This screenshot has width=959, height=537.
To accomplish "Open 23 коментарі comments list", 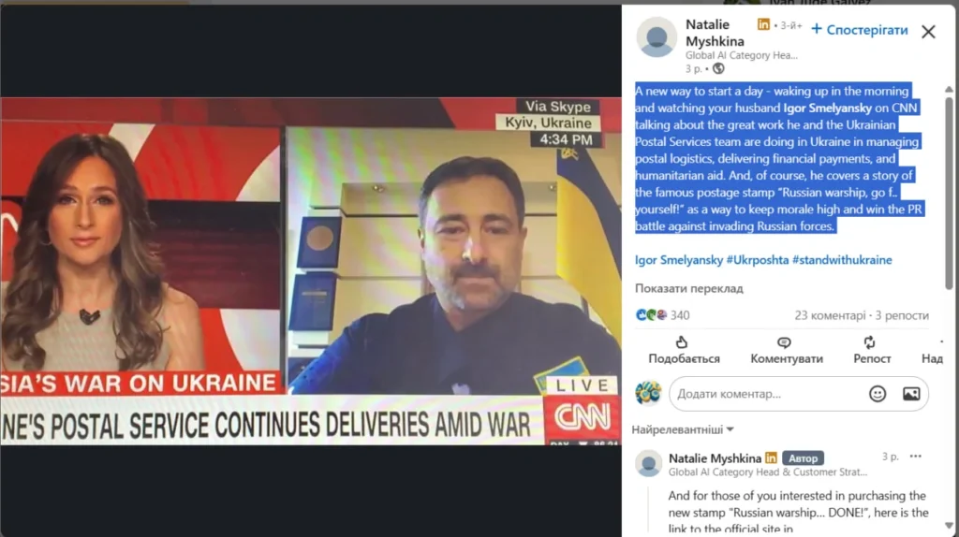I will click(x=830, y=315).
